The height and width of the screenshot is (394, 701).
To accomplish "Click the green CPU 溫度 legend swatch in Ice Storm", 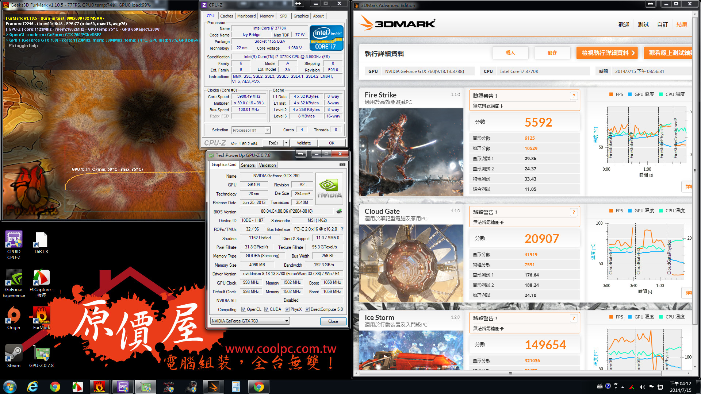I will (661, 317).
